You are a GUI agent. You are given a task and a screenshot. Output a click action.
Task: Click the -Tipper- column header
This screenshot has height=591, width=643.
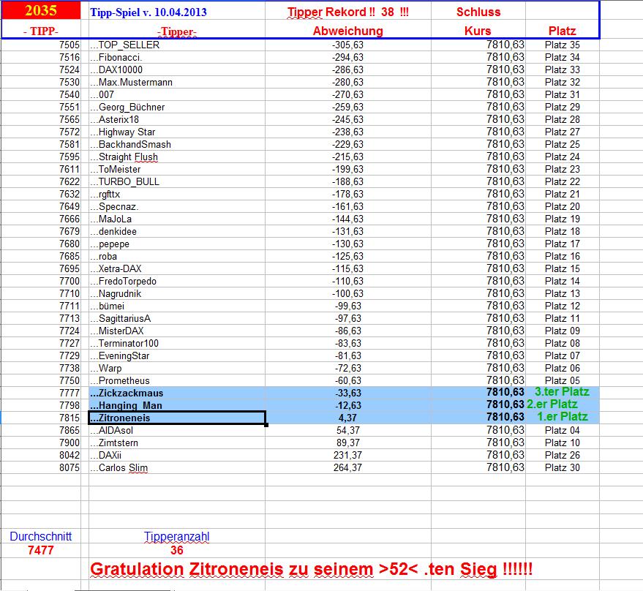click(x=177, y=31)
